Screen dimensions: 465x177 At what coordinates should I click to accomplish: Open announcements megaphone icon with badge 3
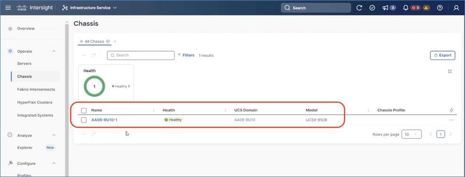(389, 8)
